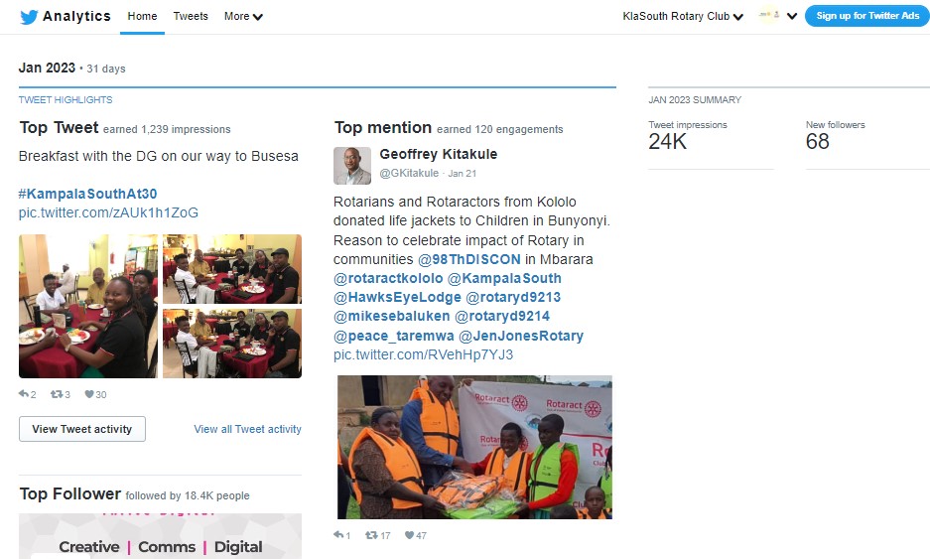Open the View all Tweet activity link
This screenshot has height=559, width=930.
tap(247, 429)
